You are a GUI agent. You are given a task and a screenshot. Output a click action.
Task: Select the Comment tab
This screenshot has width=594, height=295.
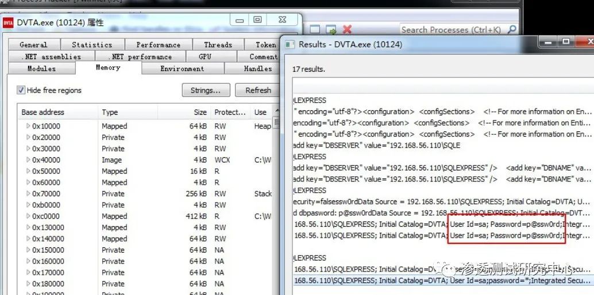coord(260,57)
